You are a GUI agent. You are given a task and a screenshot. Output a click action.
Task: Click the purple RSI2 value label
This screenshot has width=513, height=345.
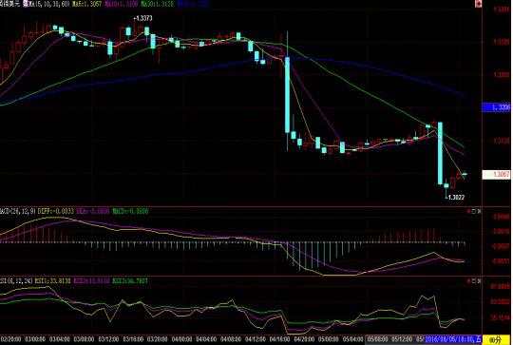click(91, 280)
